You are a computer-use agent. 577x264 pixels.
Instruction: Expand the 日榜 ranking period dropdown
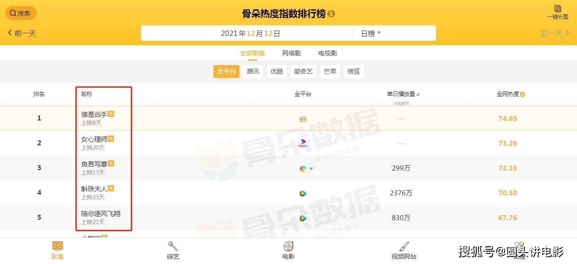[371, 33]
